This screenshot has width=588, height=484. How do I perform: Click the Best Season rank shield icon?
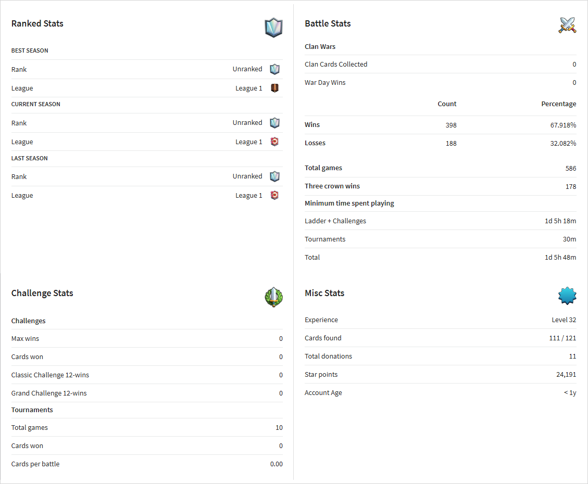(x=275, y=69)
